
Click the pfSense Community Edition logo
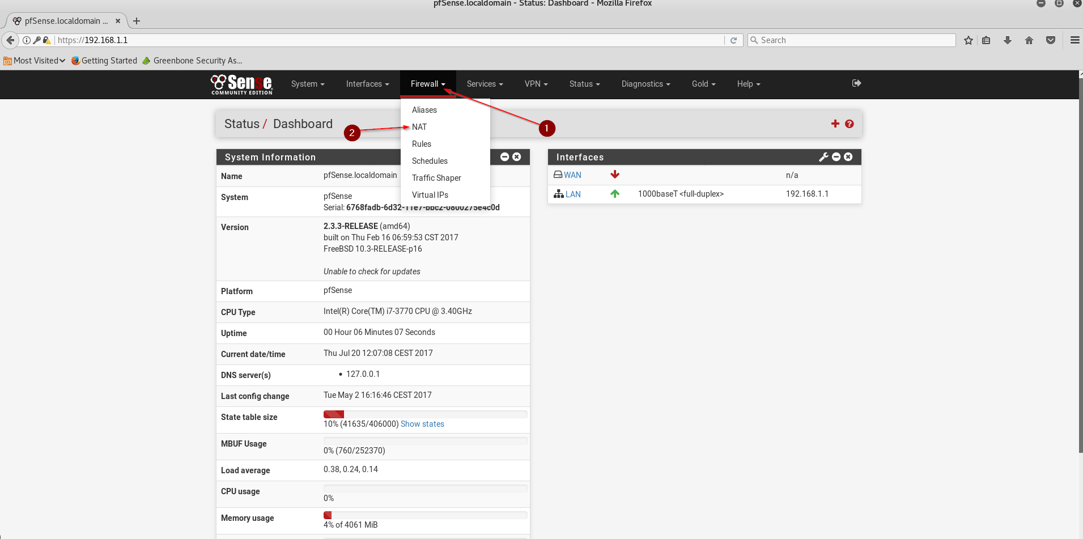click(x=241, y=84)
